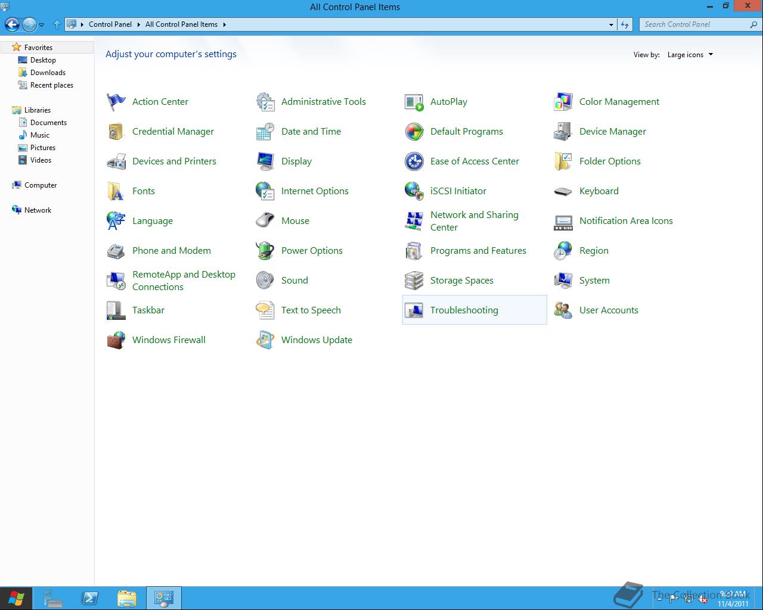Open the Action Center flag icon
This screenshot has height=610, width=763.
click(x=116, y=102)
